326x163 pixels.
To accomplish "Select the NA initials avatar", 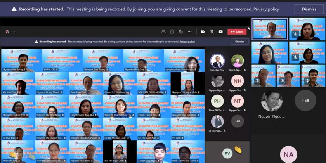I will click(x=288, y=154).
